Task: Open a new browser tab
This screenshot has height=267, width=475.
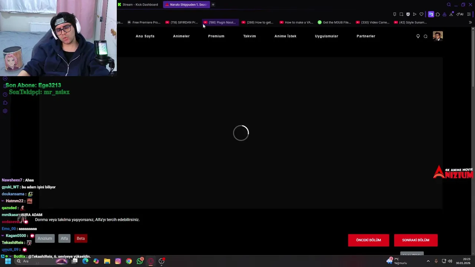Action: pos(213,4)
